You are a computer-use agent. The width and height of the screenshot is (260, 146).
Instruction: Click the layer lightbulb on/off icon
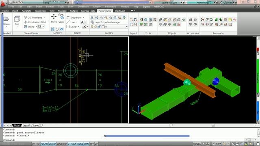tap(92, 27)
